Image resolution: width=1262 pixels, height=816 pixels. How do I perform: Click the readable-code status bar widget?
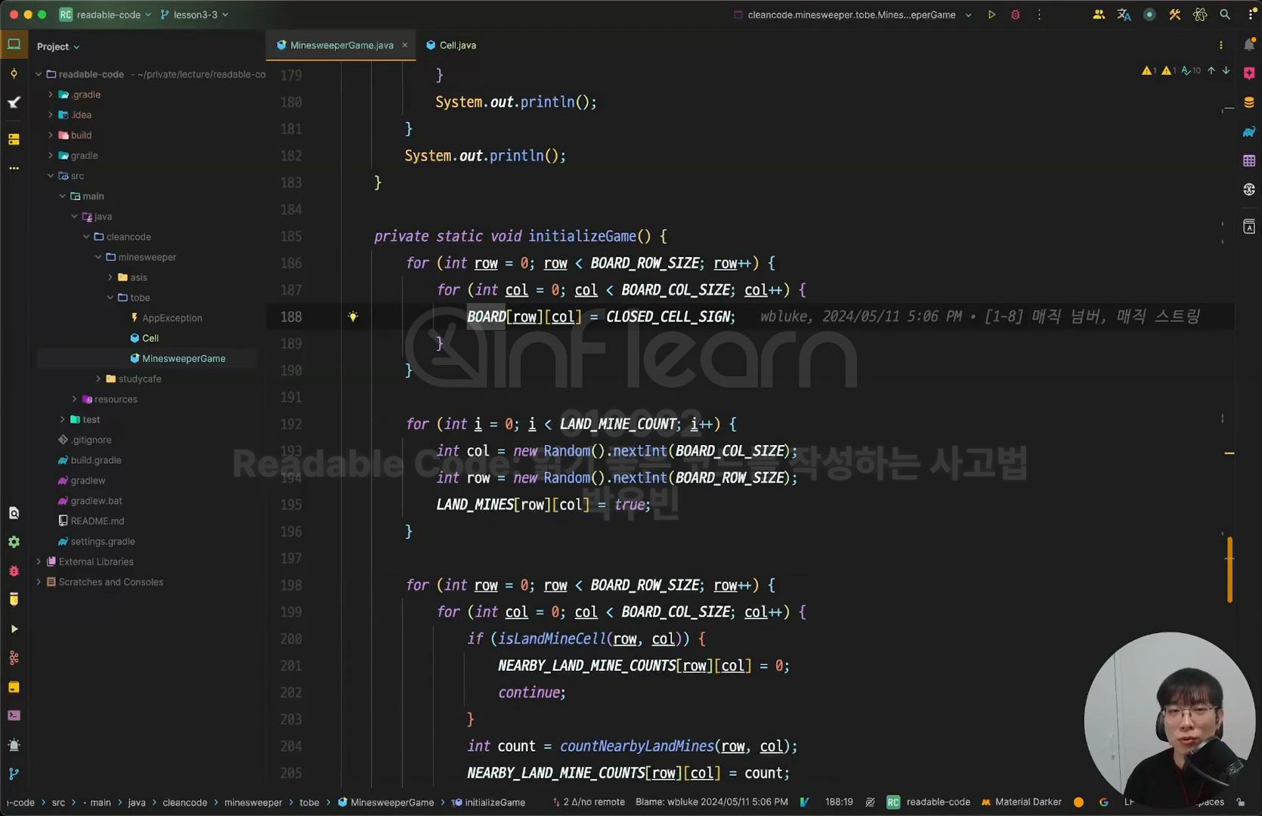tap(929, 802)
